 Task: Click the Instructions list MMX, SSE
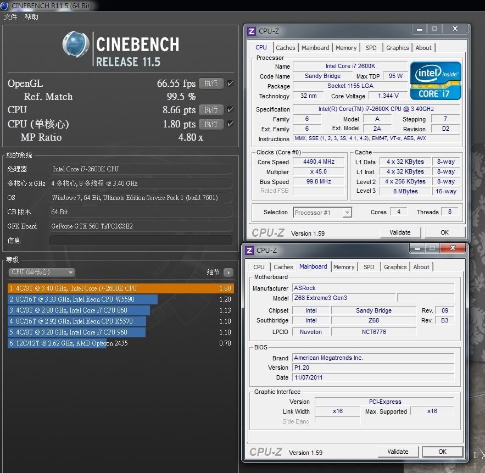coord(376,138)
